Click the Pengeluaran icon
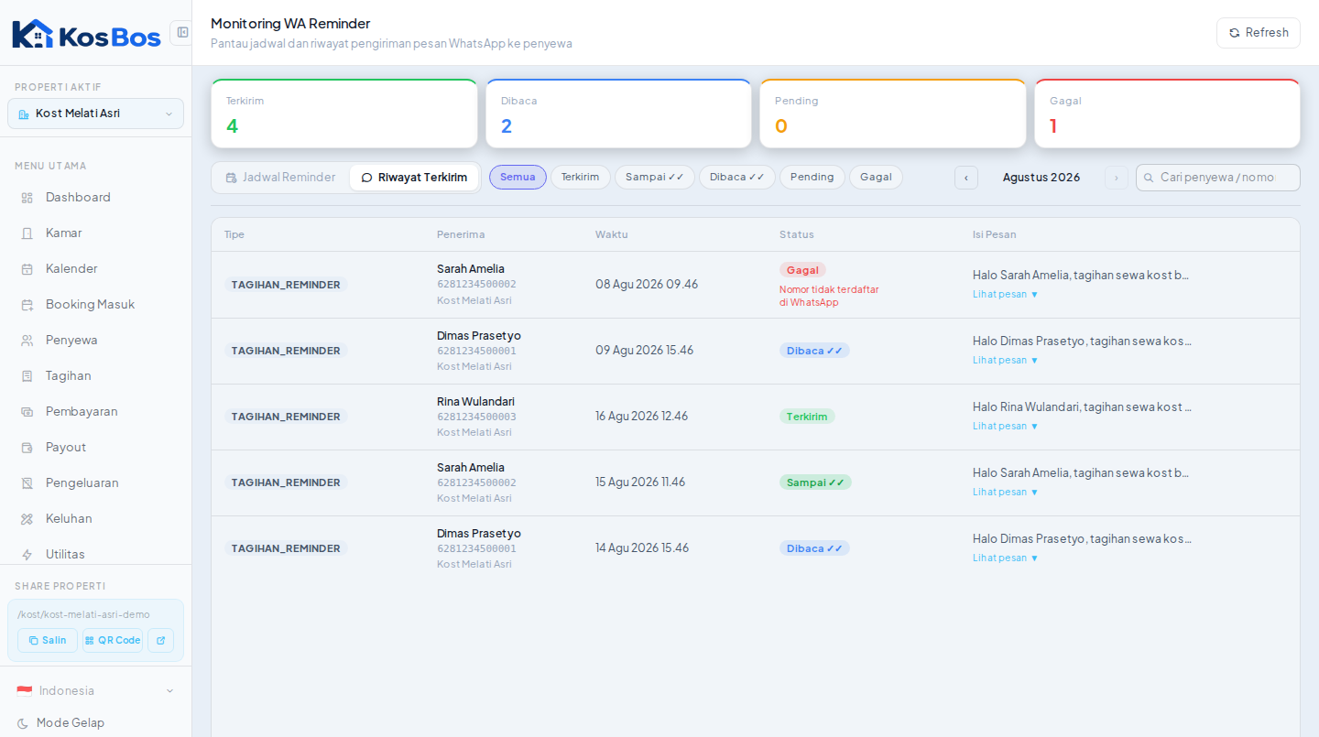 tap(27, 483)
